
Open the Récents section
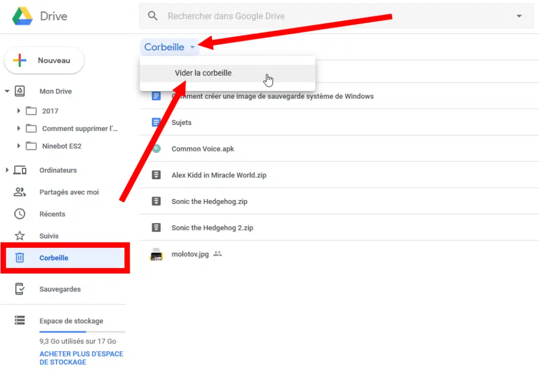click(52, 214)
